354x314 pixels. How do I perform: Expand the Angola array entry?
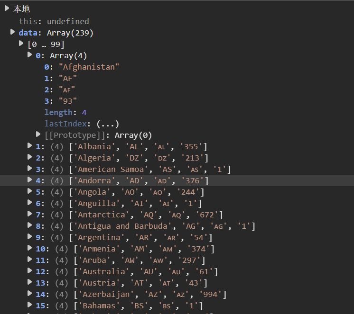pos(30,192)
